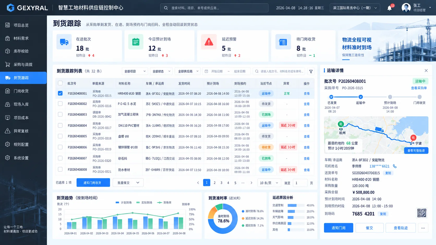The height and width of the screenshot is (245, 436).
Task: Open the 全部项目 dropdown
Action: click(x=135, y=71)
